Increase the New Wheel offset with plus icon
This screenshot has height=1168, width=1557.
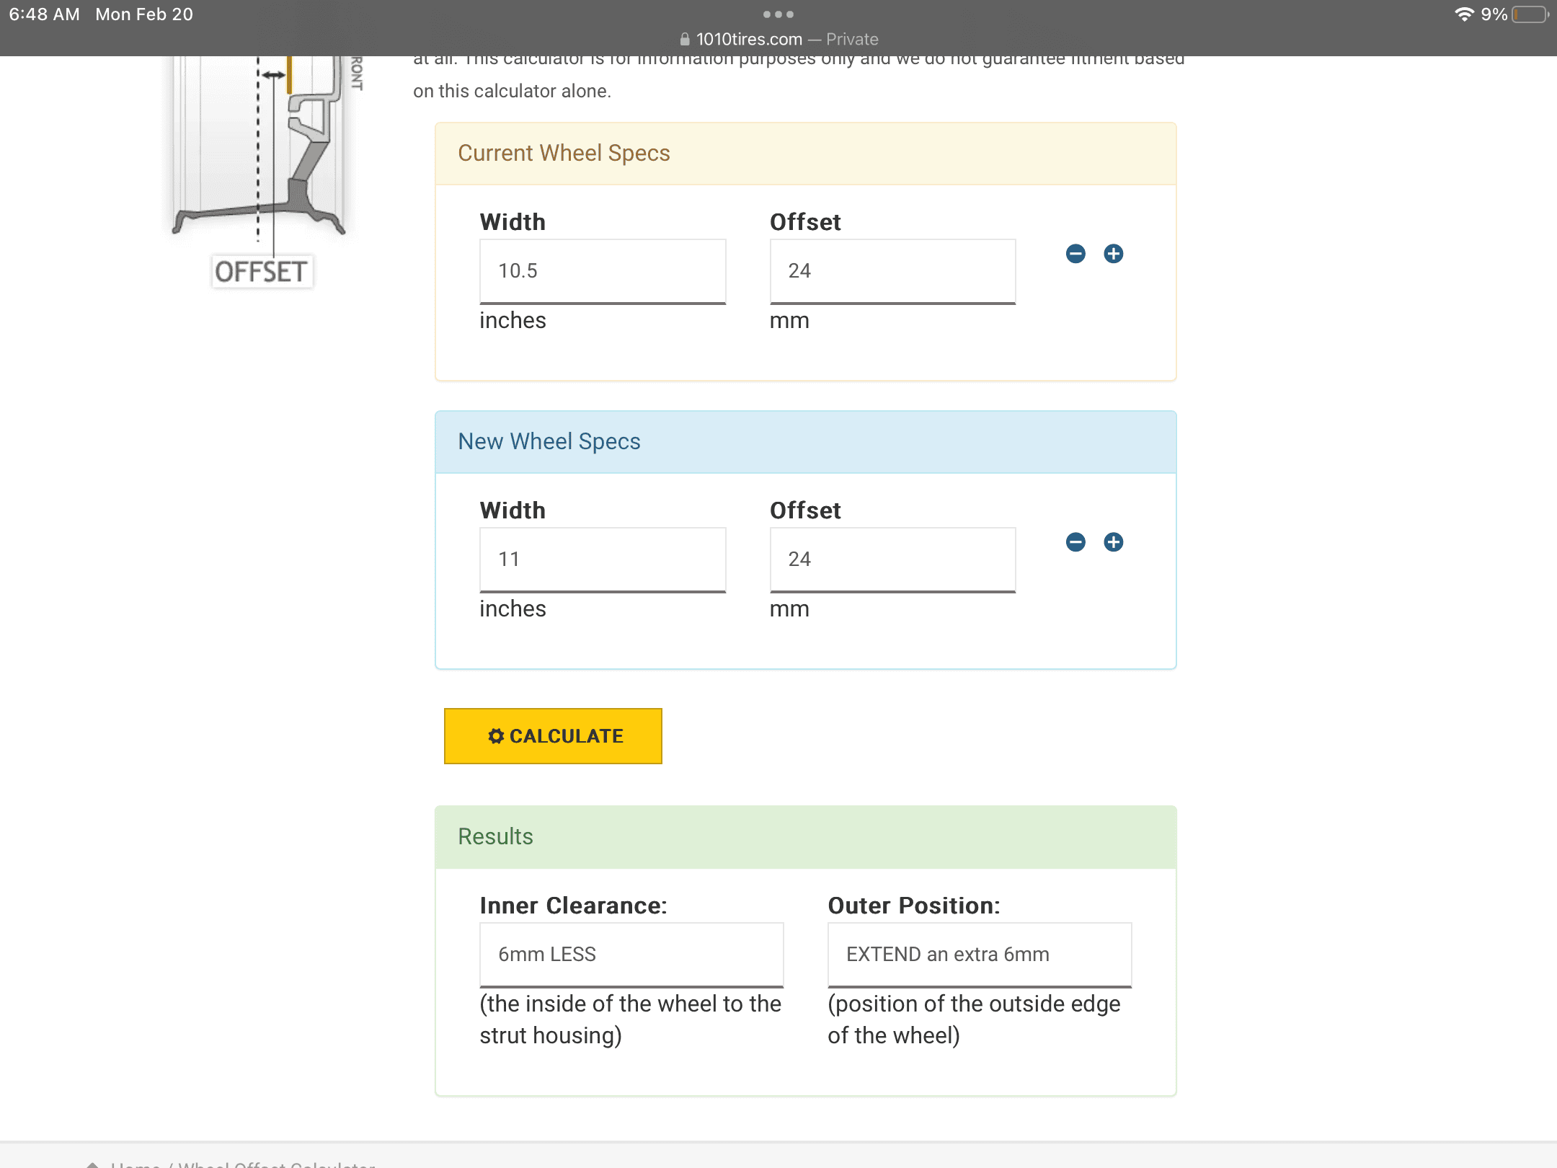(x=1113, y=542)
